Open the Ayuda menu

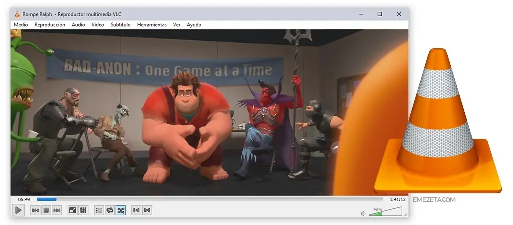click(194, 25)
